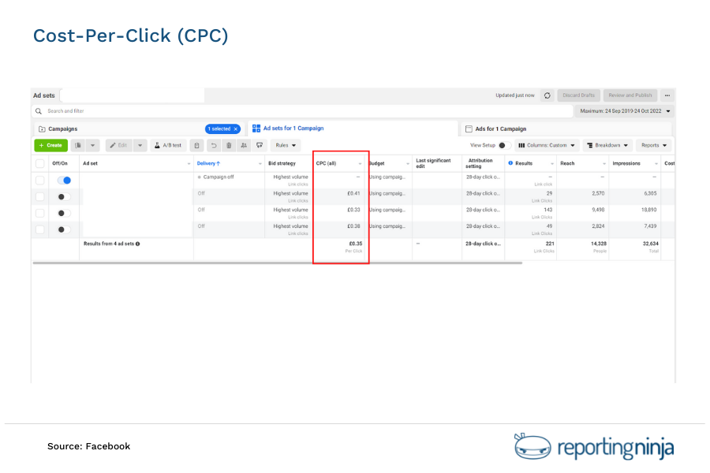Toggle off the active ad set switch
The height and width of the screenshot is (473, 710).
[65, 181]
